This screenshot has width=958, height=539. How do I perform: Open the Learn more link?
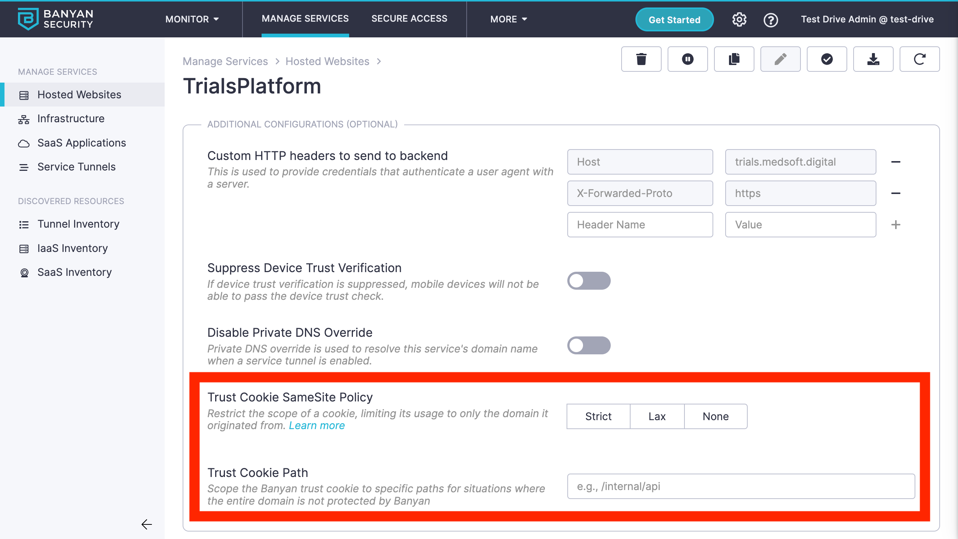[x=317, y=425]
